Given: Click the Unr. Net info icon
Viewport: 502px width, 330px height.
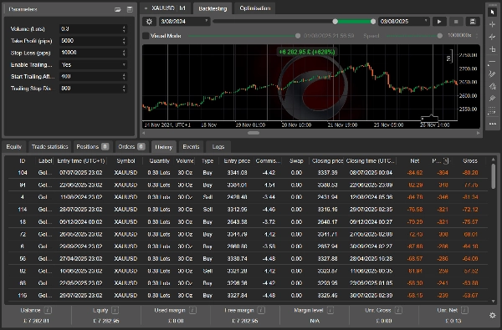Looking at the screenshot, I should point(464,310).
